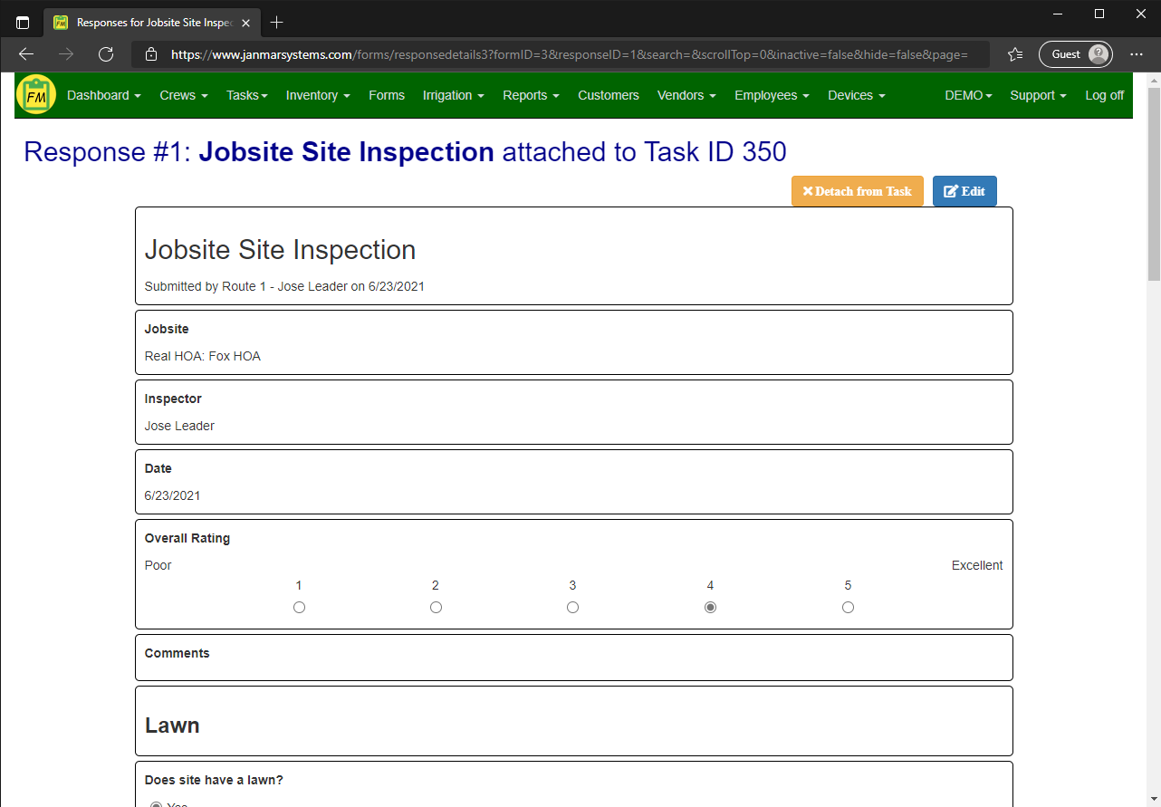Click the Edit response button
The width and height of the screenshot is (1161, 807).
point(964,191)
